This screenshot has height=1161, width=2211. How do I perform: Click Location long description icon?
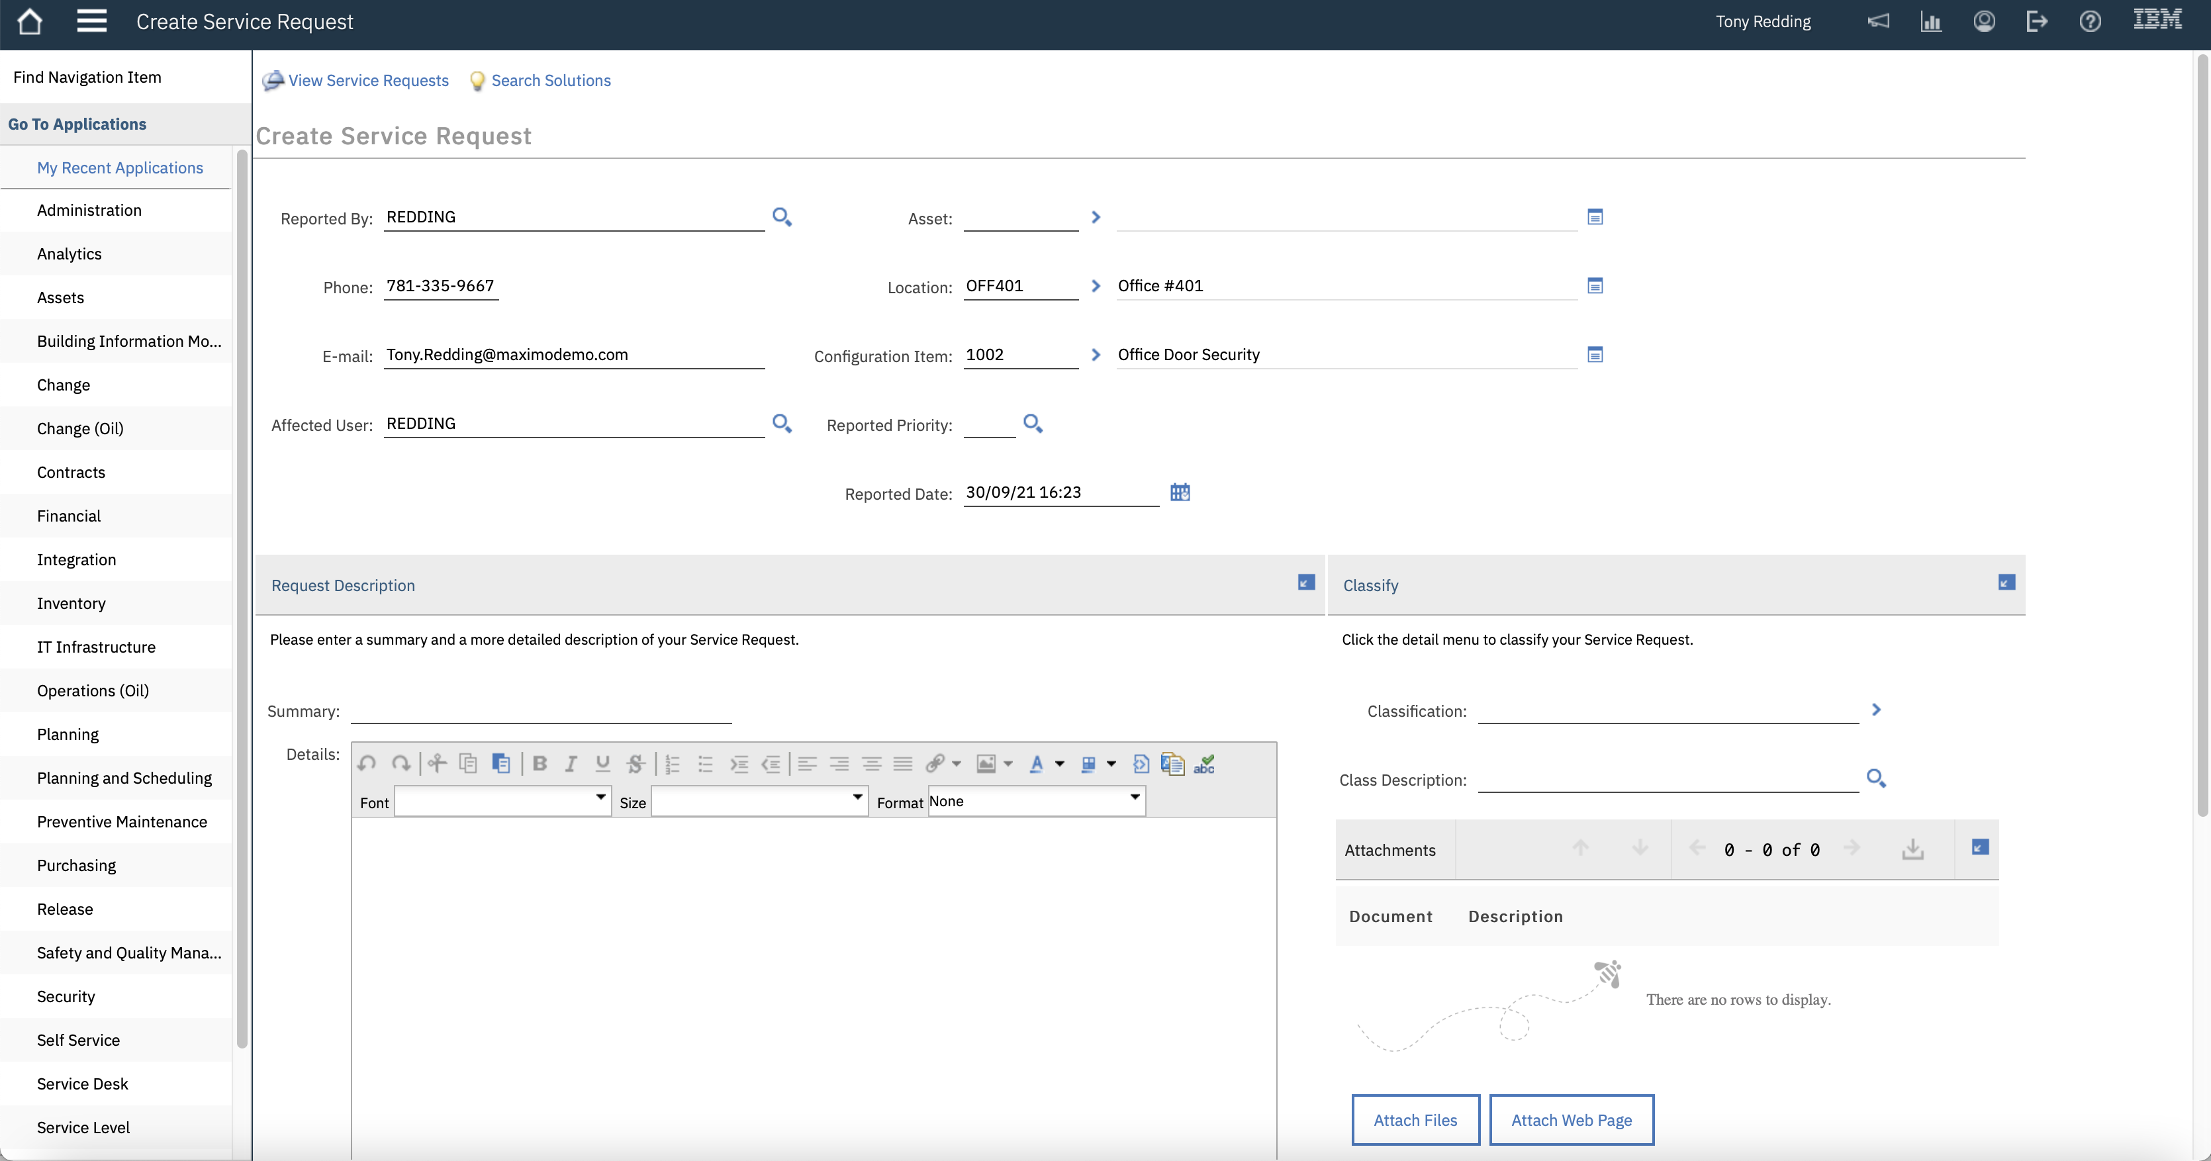coord(1595,286)
